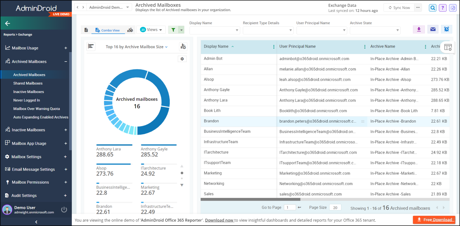The height and width of the screenshot is (226, 460).
Task: Click the Sync Now button
Action: (x=399, y=8)
